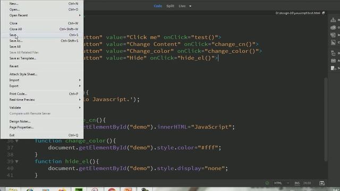Select Save in the File menu
This screenshot has height=191, width=340.
tap(42, 35)
